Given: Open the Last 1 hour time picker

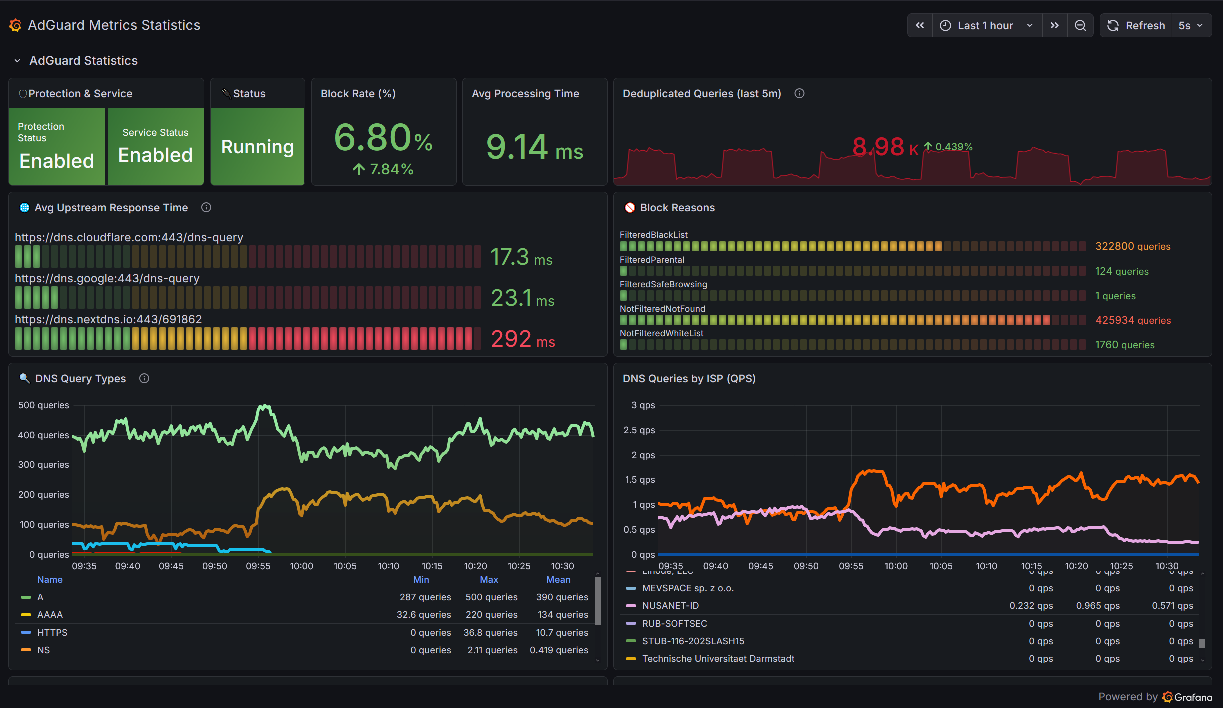Looking at the screenshot, I should [987, 25].
